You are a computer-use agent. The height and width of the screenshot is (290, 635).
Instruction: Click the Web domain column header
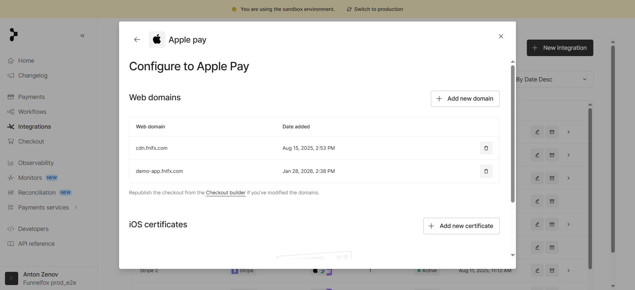(150, 127)
